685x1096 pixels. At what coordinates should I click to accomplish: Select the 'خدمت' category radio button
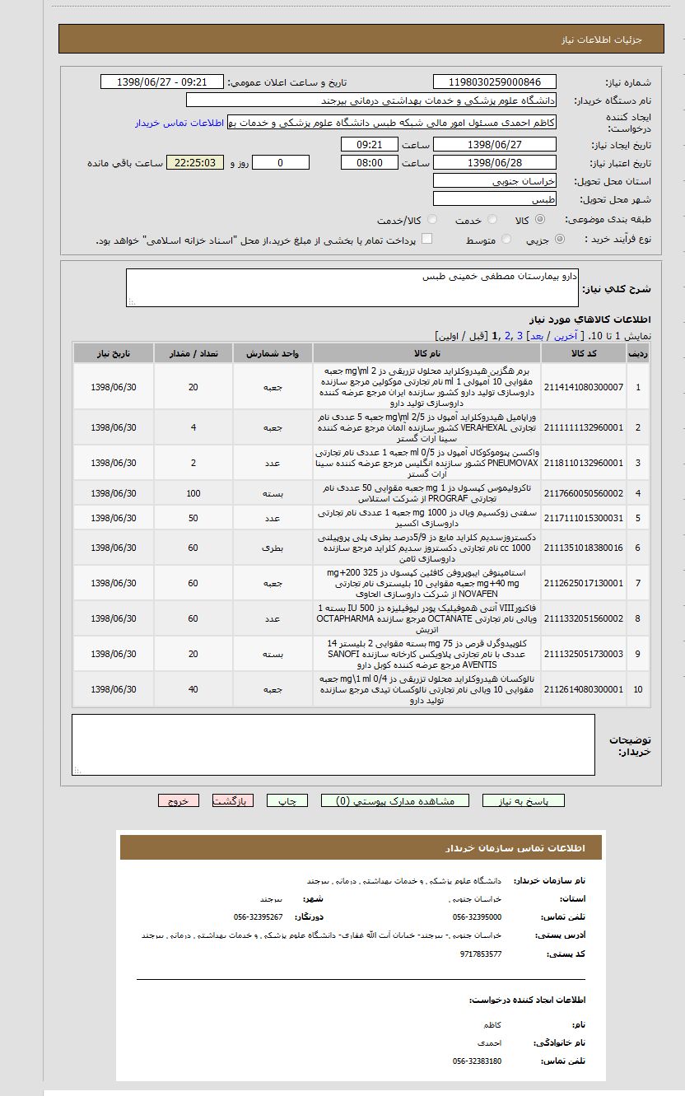coord(492,220)
